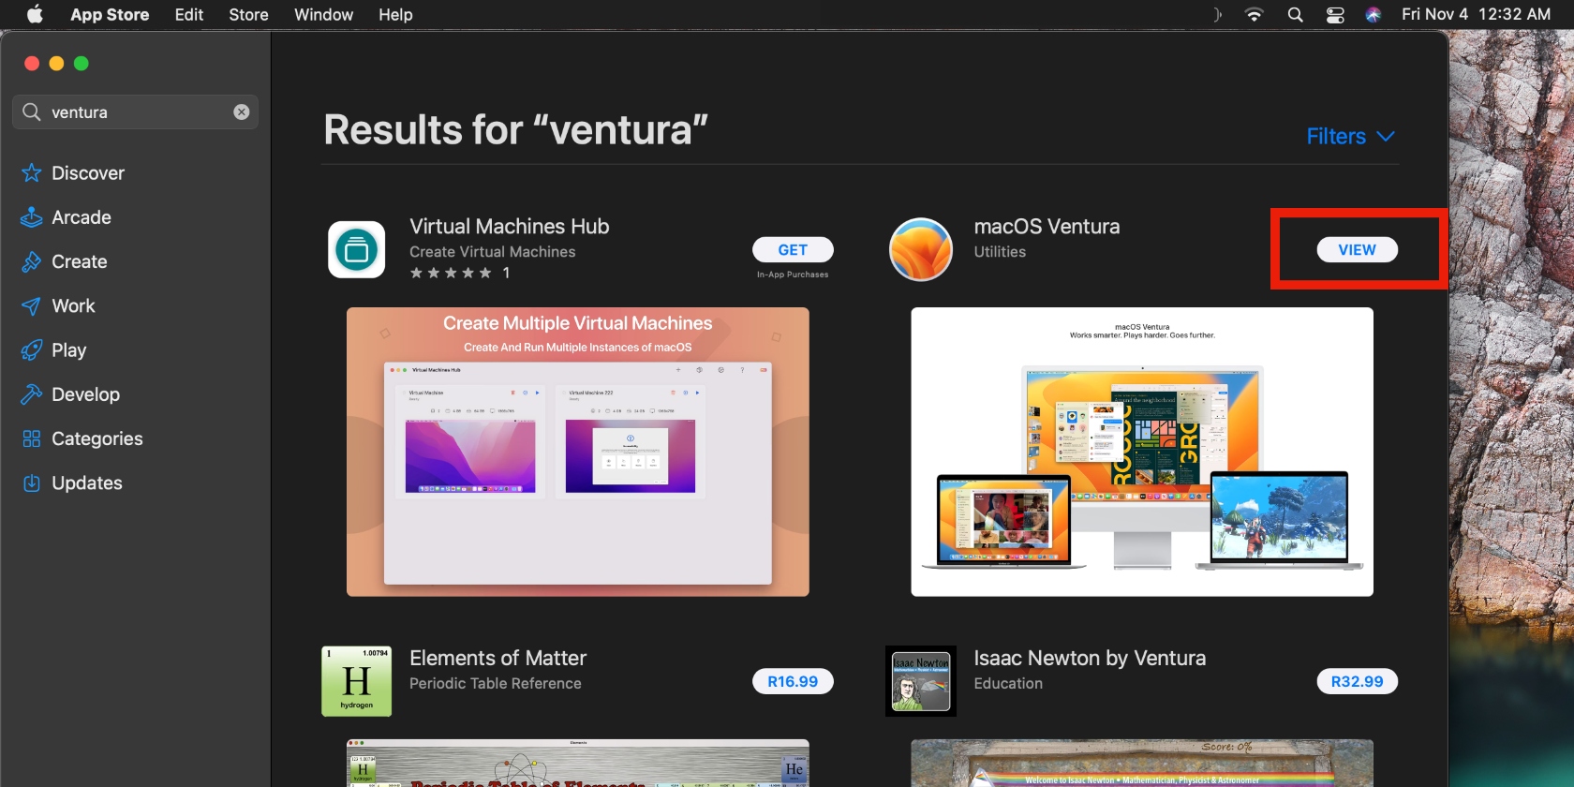Open the Help menu
This screenshot has height=787, width=1574.
395,14
